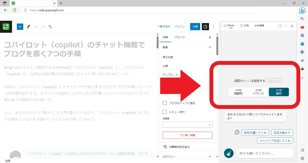Open the 作成 compose tab
The width and height of the screenshot is (308, 163).
(244, 26)
